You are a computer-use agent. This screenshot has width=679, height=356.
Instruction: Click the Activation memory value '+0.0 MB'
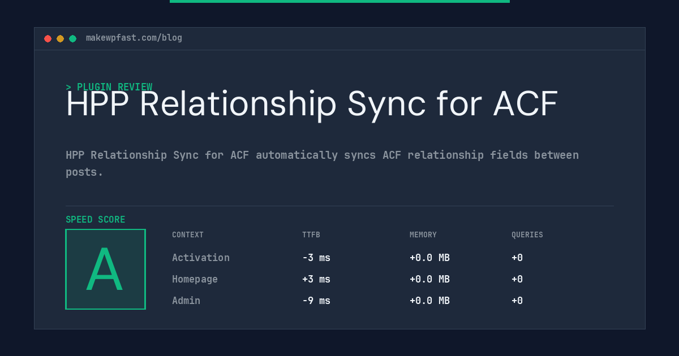click(x=429, y=258)
